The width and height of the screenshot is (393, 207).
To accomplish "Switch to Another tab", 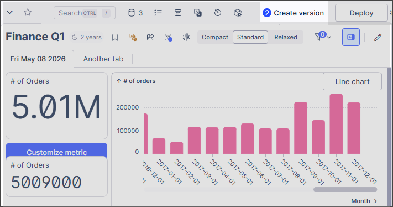I will point(103,59).
